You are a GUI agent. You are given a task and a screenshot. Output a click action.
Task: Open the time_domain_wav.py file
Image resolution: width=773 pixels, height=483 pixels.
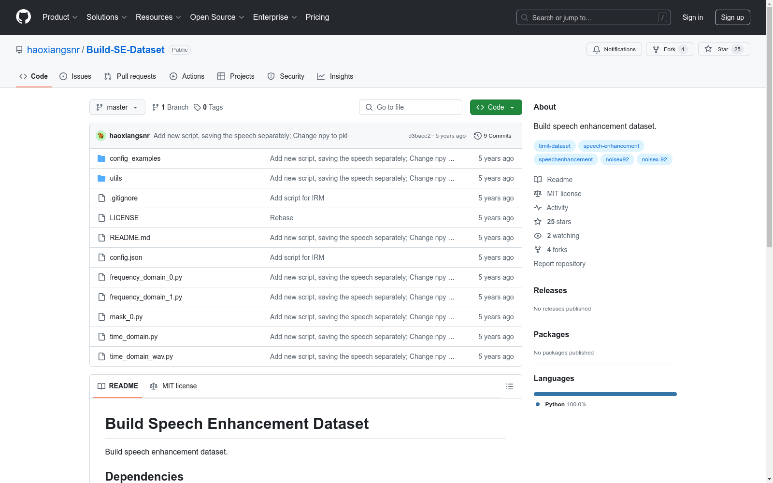click(x=141, y=356)
